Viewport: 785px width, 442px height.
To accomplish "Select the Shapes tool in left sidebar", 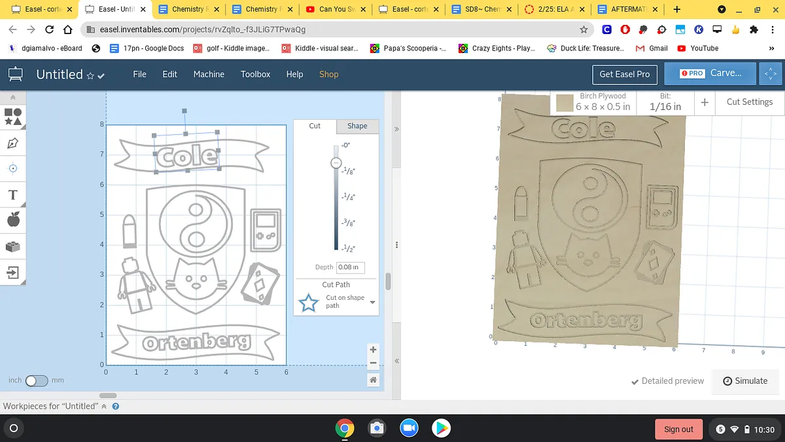I will (13, 117).
